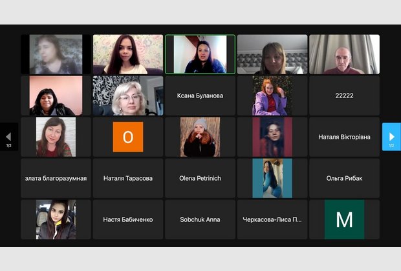Screen dimensions: 401x271
Task: Select the Ксана Буланова participant tile
Action: (x=200, y=95)
